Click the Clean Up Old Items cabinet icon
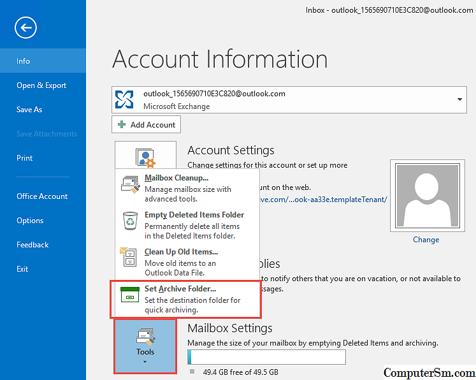 click(129, 257)
